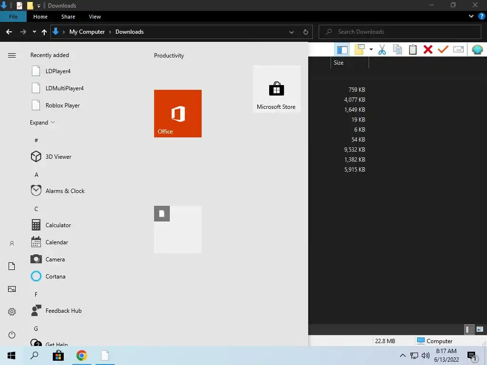Go up one folder level

coord(44,32)
